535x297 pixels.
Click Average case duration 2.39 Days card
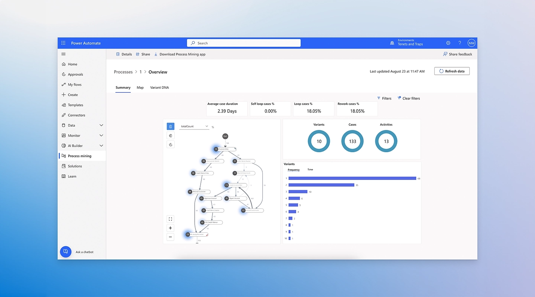(x=227, y=109)
